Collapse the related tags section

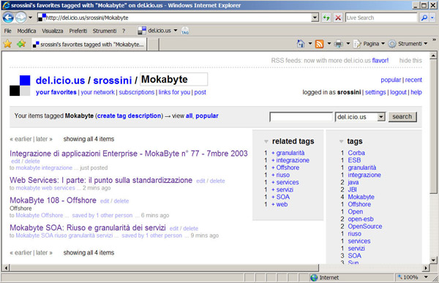pyautogui.click(x=266, y=142)
